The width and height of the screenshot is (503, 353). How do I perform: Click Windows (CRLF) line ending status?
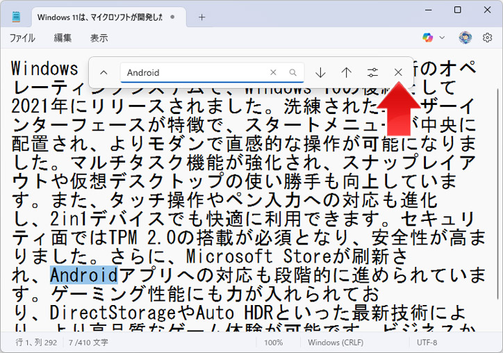click(336, 343)
